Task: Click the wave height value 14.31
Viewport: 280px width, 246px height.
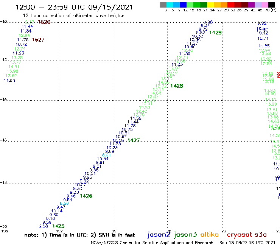Action: [14, 67]
